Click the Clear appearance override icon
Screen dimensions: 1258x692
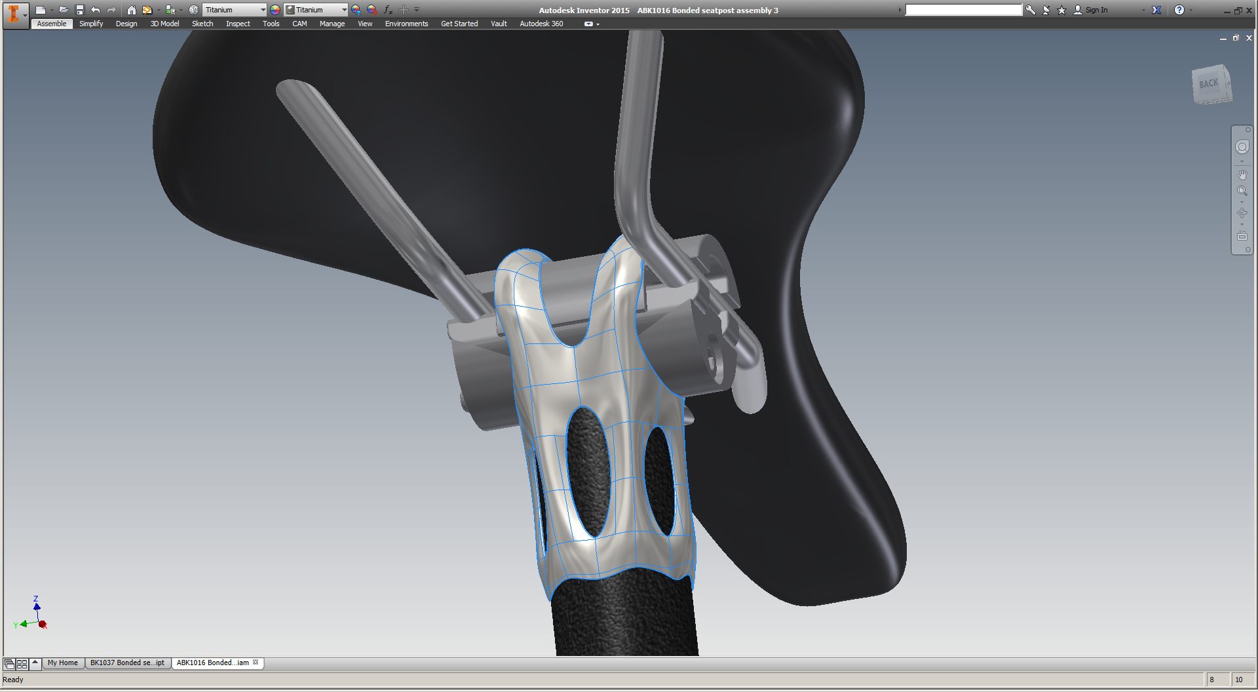(372, 10)
